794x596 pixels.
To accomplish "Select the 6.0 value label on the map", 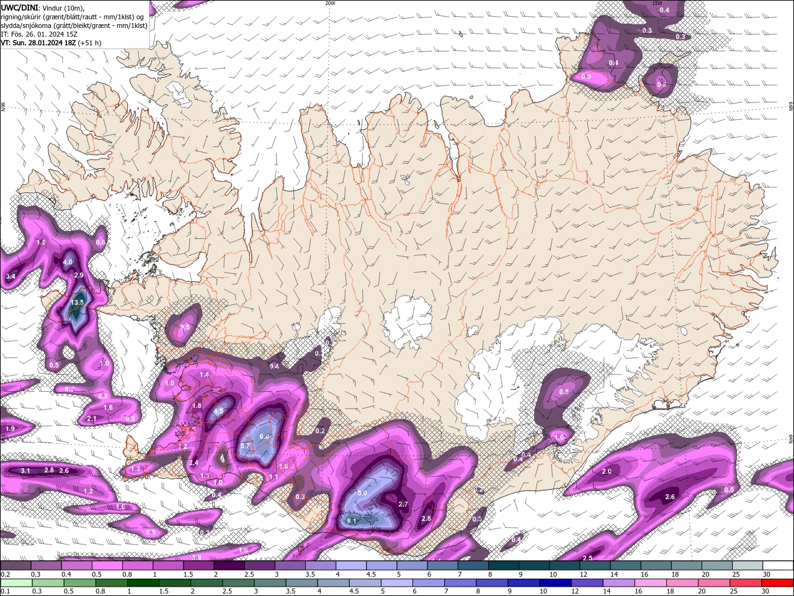I will 264,436.
